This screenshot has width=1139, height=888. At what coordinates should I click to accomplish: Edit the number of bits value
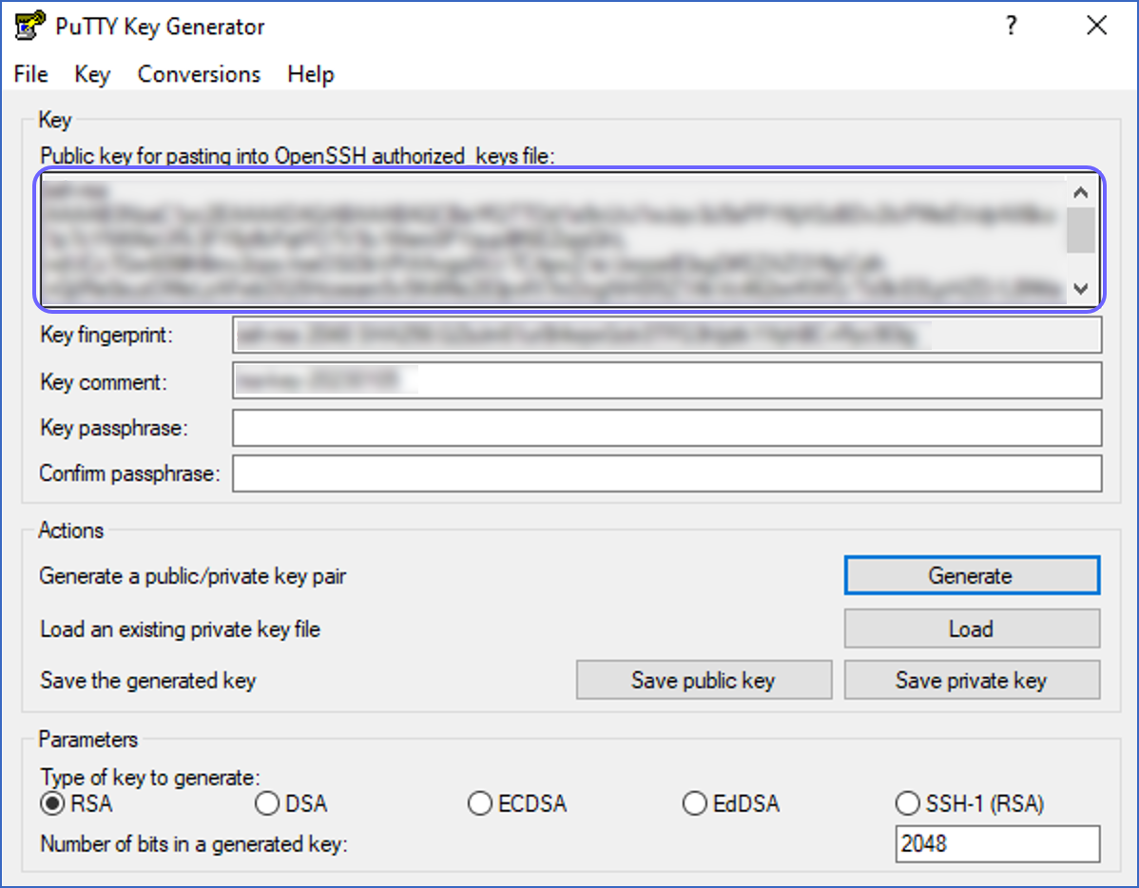[996, 843]
